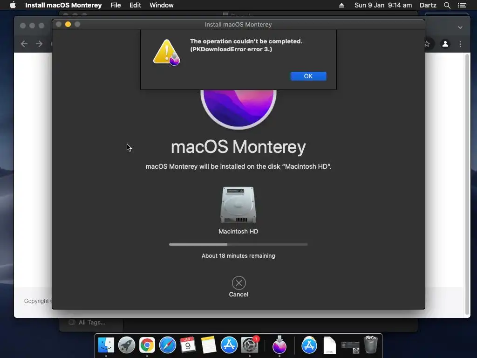
Task: Open the Install macOS Monterey app menu
Action: pos(63,5)
